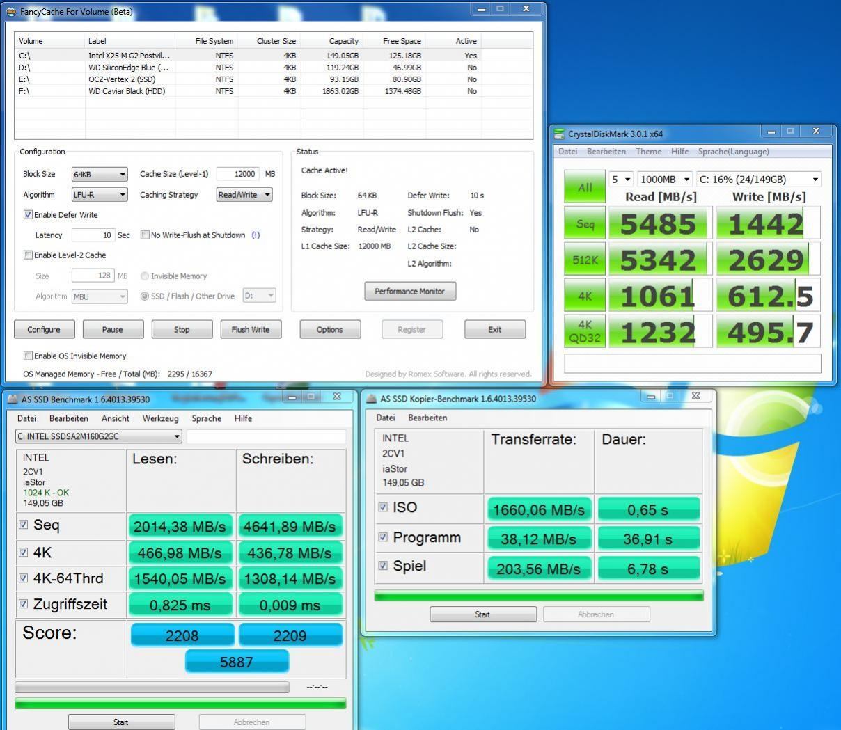Open Bearbeiten menu in Kopier-Benchmark

(427, 418)
